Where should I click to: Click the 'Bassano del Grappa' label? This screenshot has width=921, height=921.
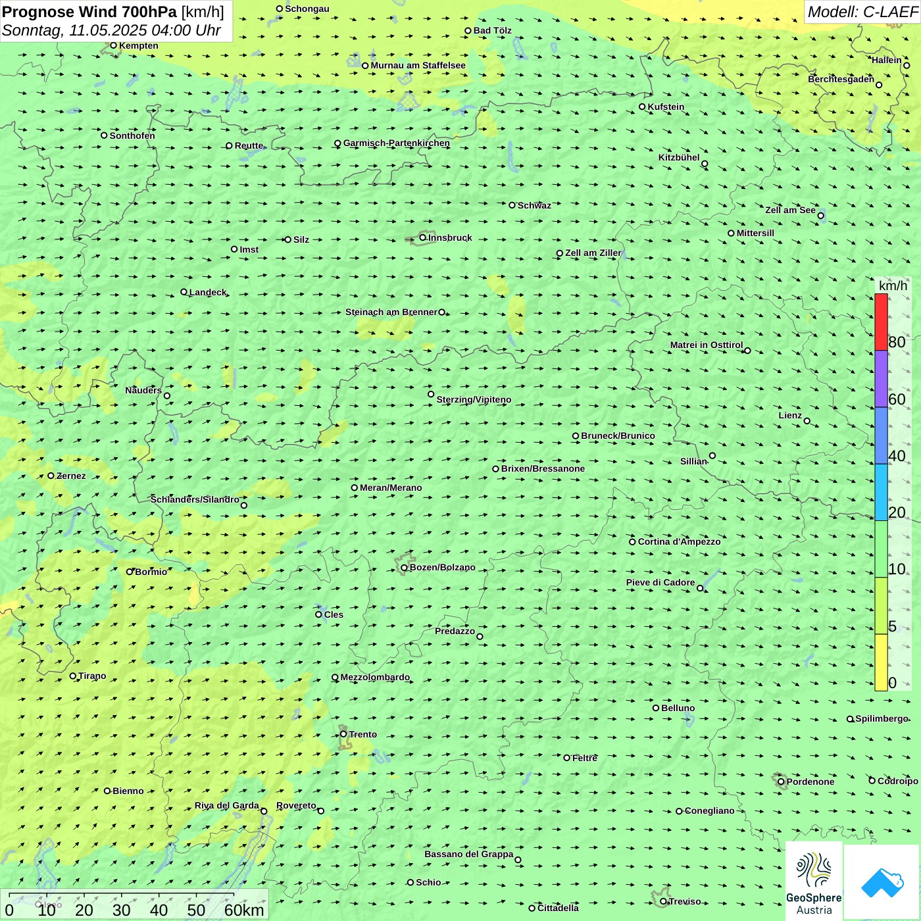coord(469,854)
